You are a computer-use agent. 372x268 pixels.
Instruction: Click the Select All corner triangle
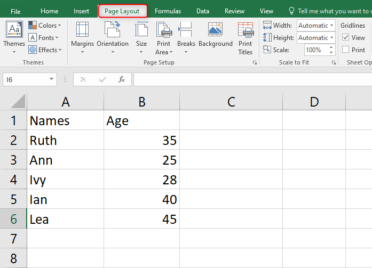click(x=18, y=101)
